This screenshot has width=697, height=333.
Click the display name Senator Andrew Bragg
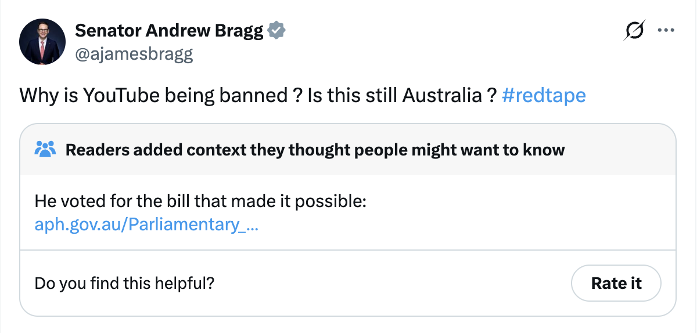pyautogui.click(x=169, y=31)
